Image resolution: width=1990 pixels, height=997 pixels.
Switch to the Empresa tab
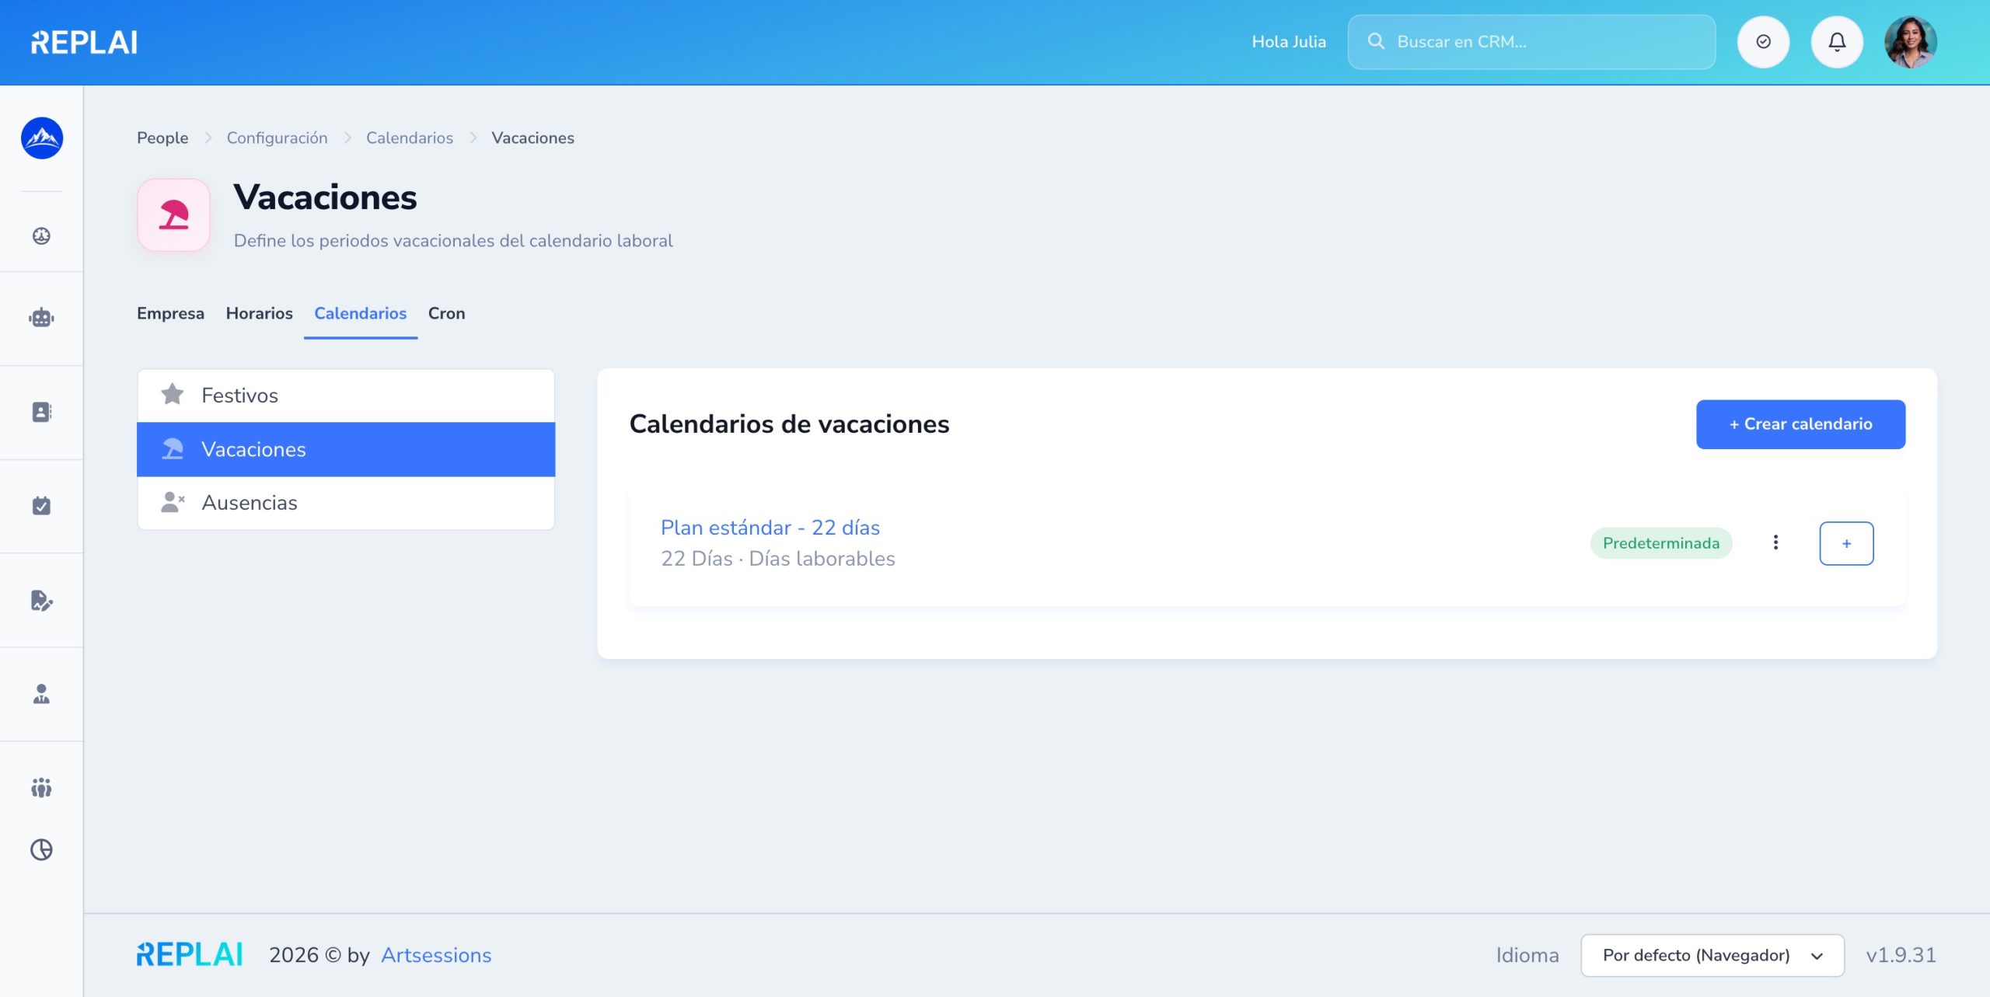171,313
